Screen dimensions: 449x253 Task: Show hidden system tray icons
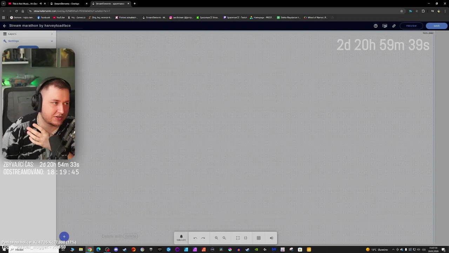[393, 249]
